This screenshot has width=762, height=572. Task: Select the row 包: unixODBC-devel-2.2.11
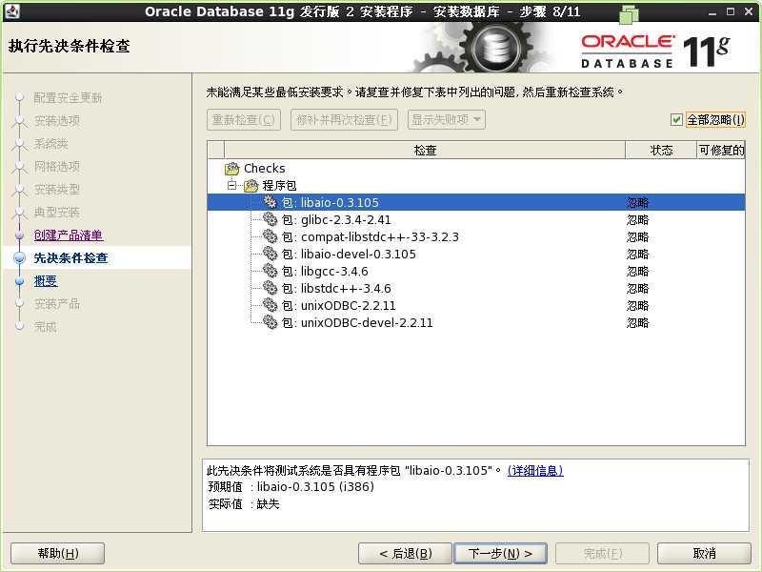pyautogui.click(x=476, y=322)
